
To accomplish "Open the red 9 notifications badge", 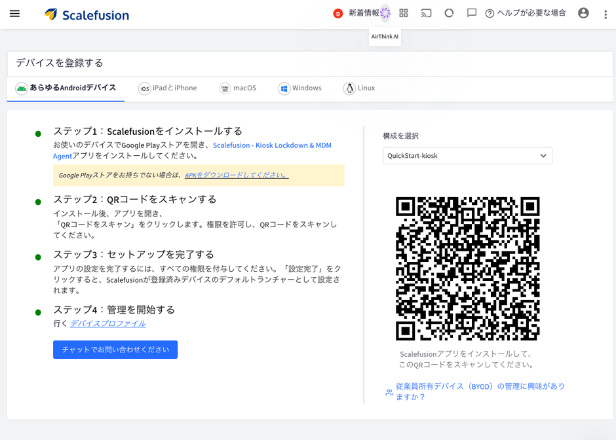I will coord(337,14).
